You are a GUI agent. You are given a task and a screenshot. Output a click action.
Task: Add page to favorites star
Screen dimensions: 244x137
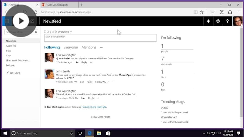[x=202, y=12]
